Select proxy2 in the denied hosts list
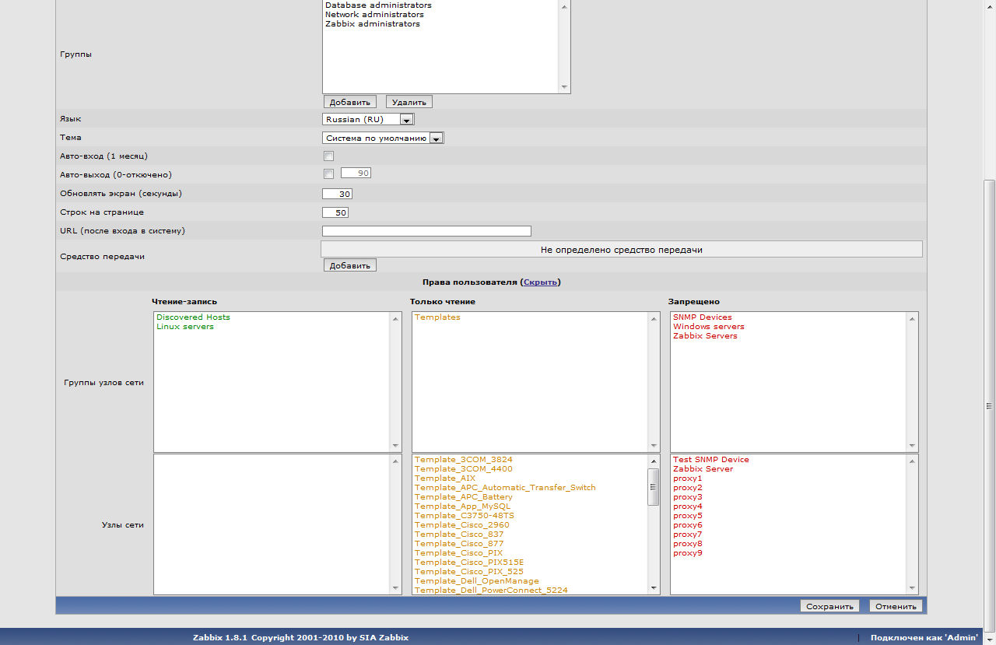The image size is (996, 645). coord(688,488)
